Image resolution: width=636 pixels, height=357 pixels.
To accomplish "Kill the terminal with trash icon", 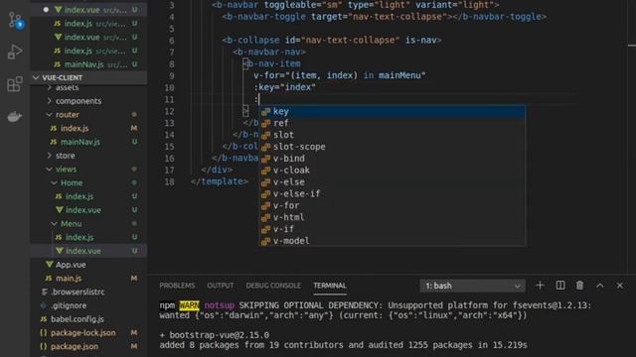I will (579, 286).
